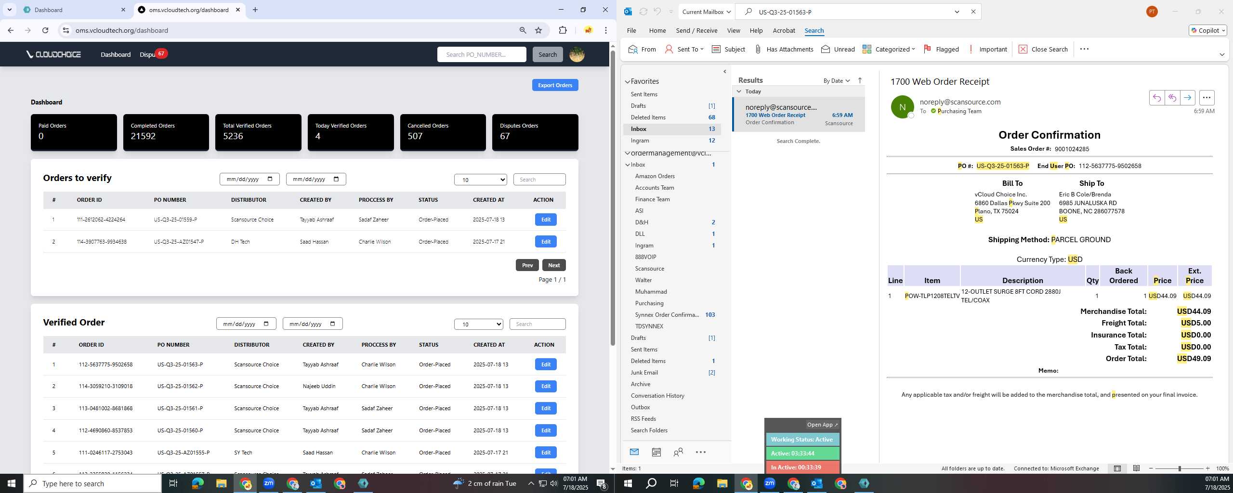The image size is (1233, 493).
Task: Click the OMS page vertical scrollbar
Action: 613,197
